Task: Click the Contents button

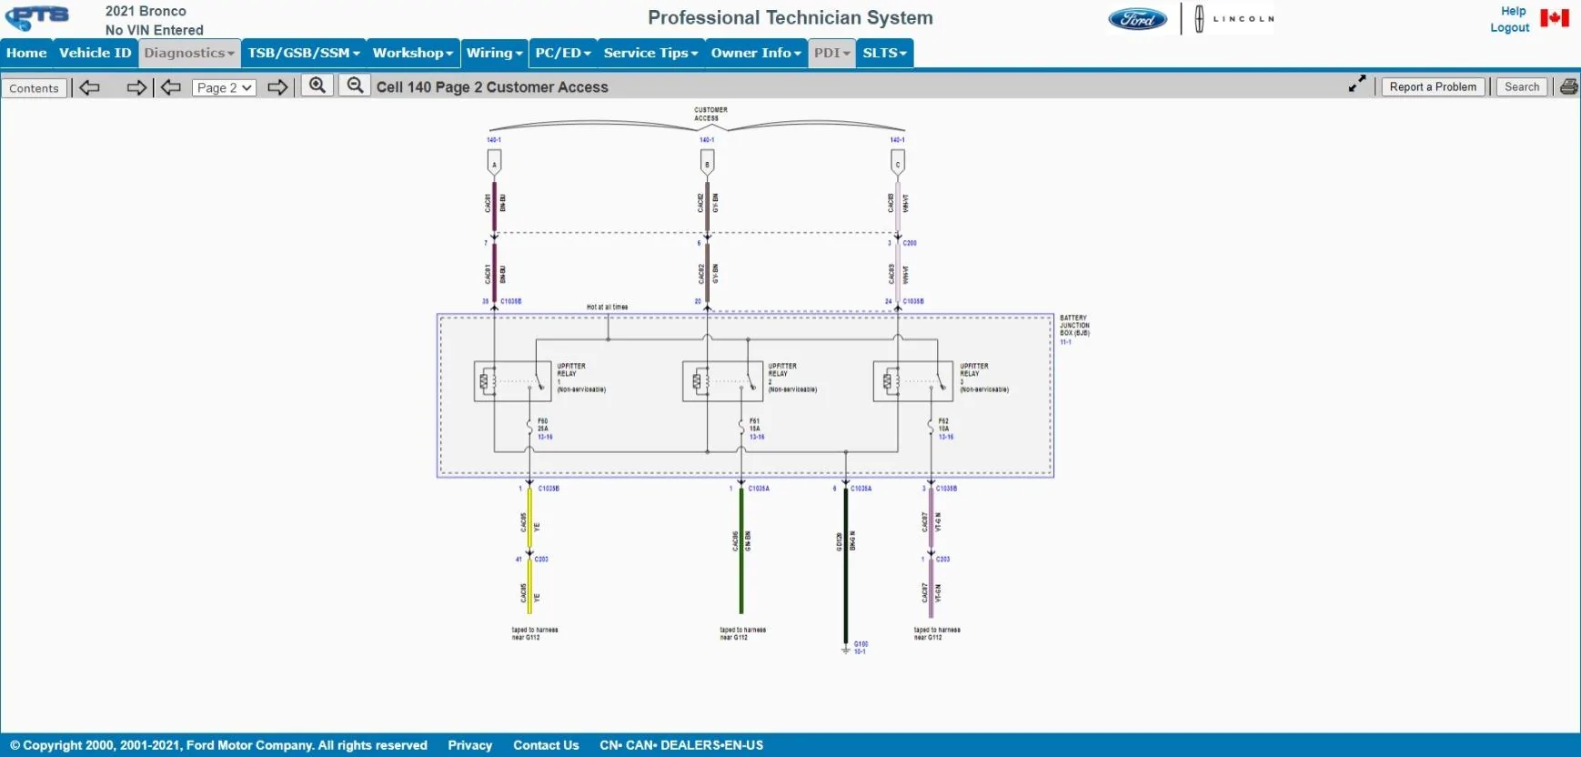Action: click(35, 88)
